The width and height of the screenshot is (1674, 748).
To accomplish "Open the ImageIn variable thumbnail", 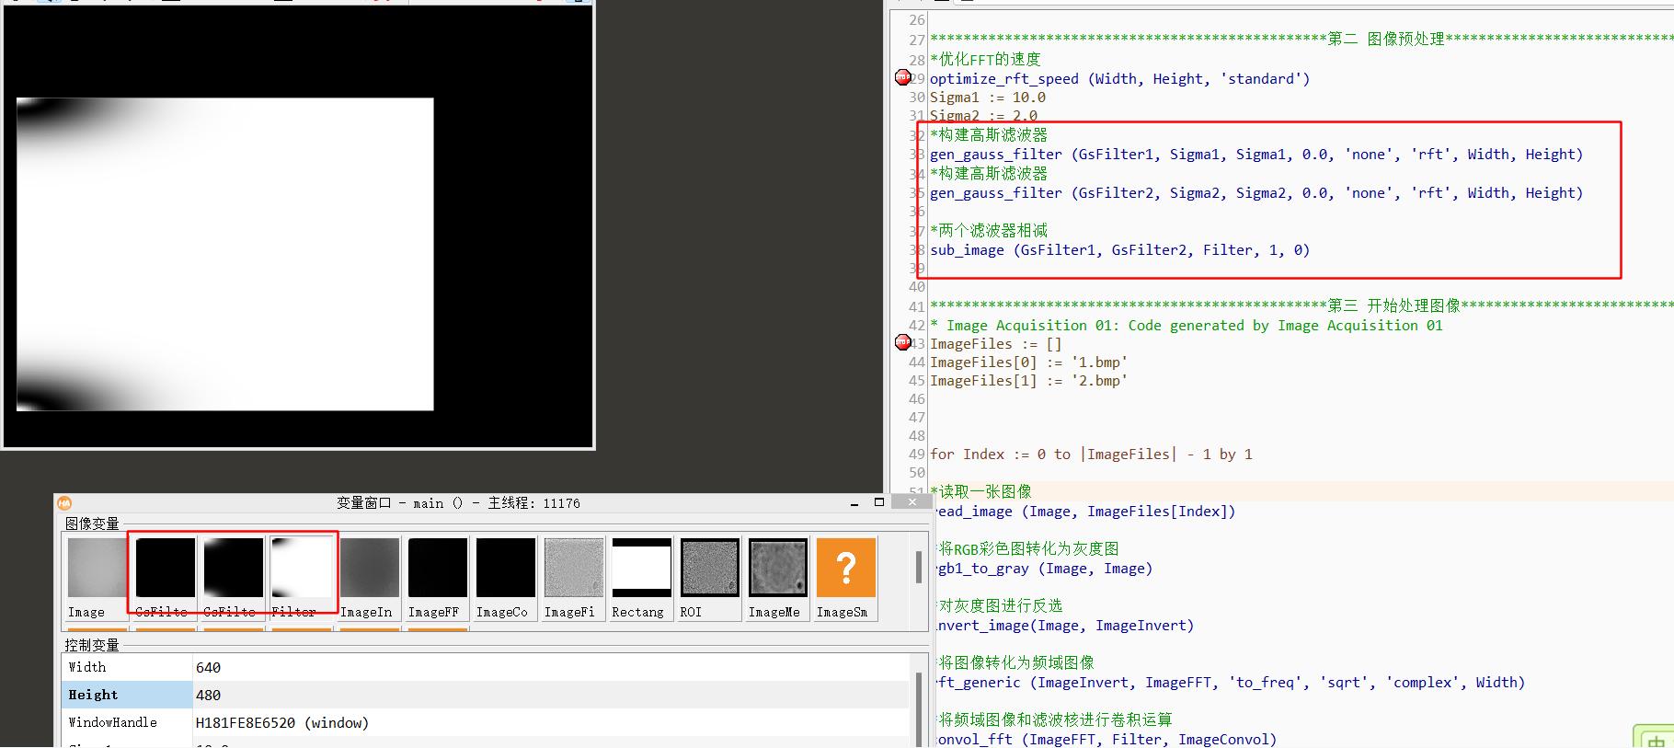I will point(369,568).
